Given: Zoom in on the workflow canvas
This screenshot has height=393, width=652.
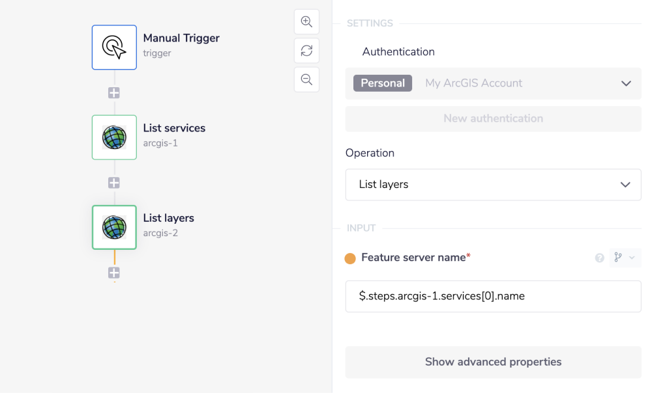Looking at the screenshot, I should 306,21.
